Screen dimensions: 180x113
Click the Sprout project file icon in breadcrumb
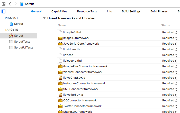22,4
